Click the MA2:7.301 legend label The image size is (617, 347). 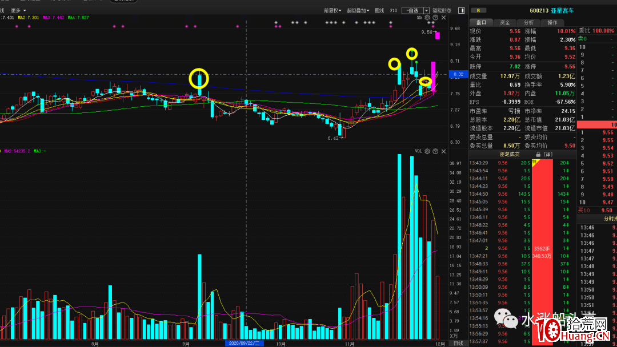[29, 18]
